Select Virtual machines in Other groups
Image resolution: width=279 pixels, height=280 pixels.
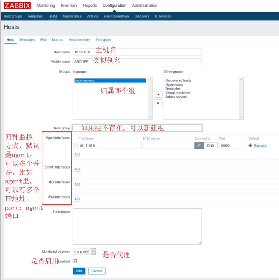click(x=178, y=93)
